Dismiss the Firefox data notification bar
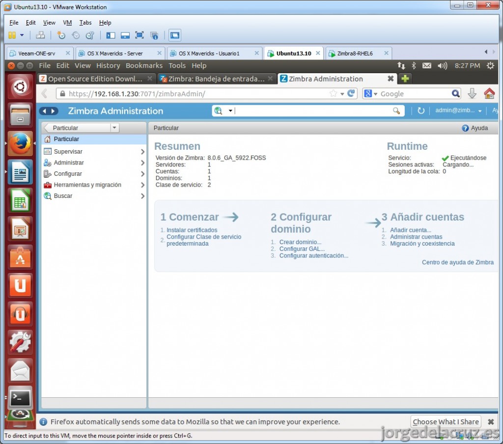This screenshot has width=503, height=444. click(x=491, y=421)
